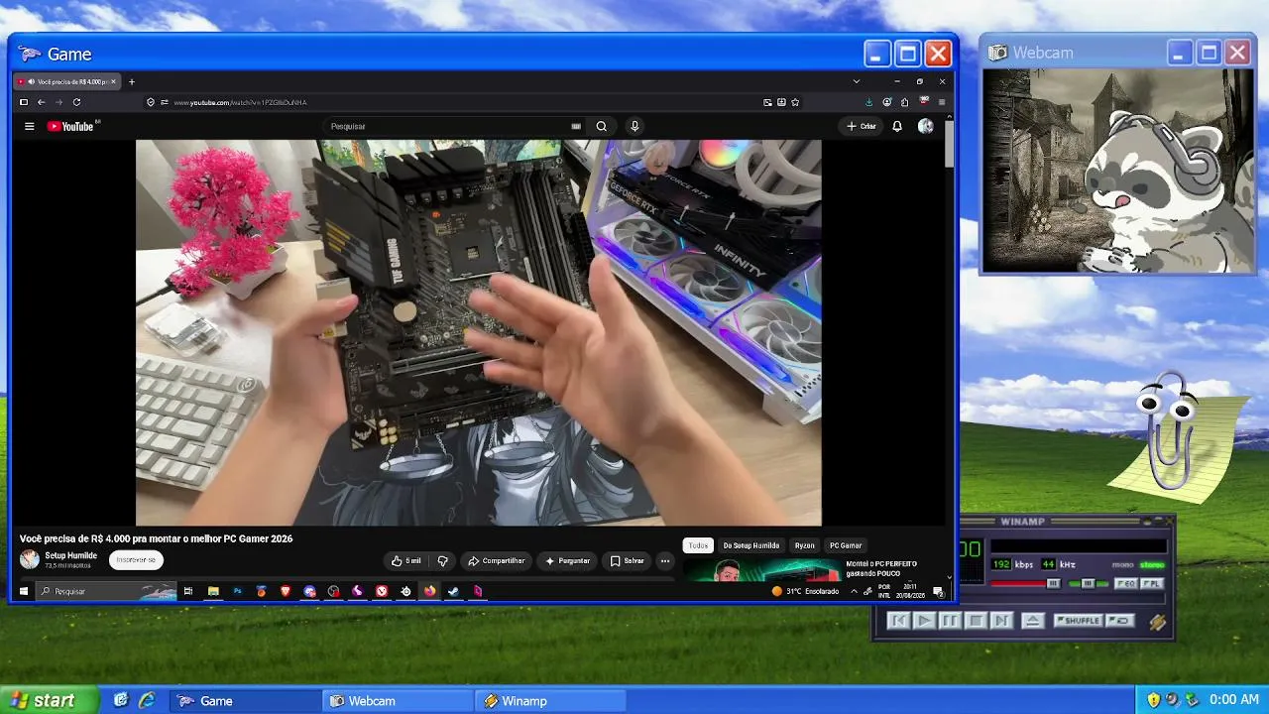Select the Todos filter chip
Screen dimensions: 1269x714
pos(699,545)
